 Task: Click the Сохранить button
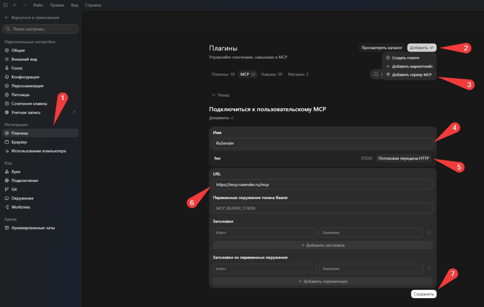(423, 294)
